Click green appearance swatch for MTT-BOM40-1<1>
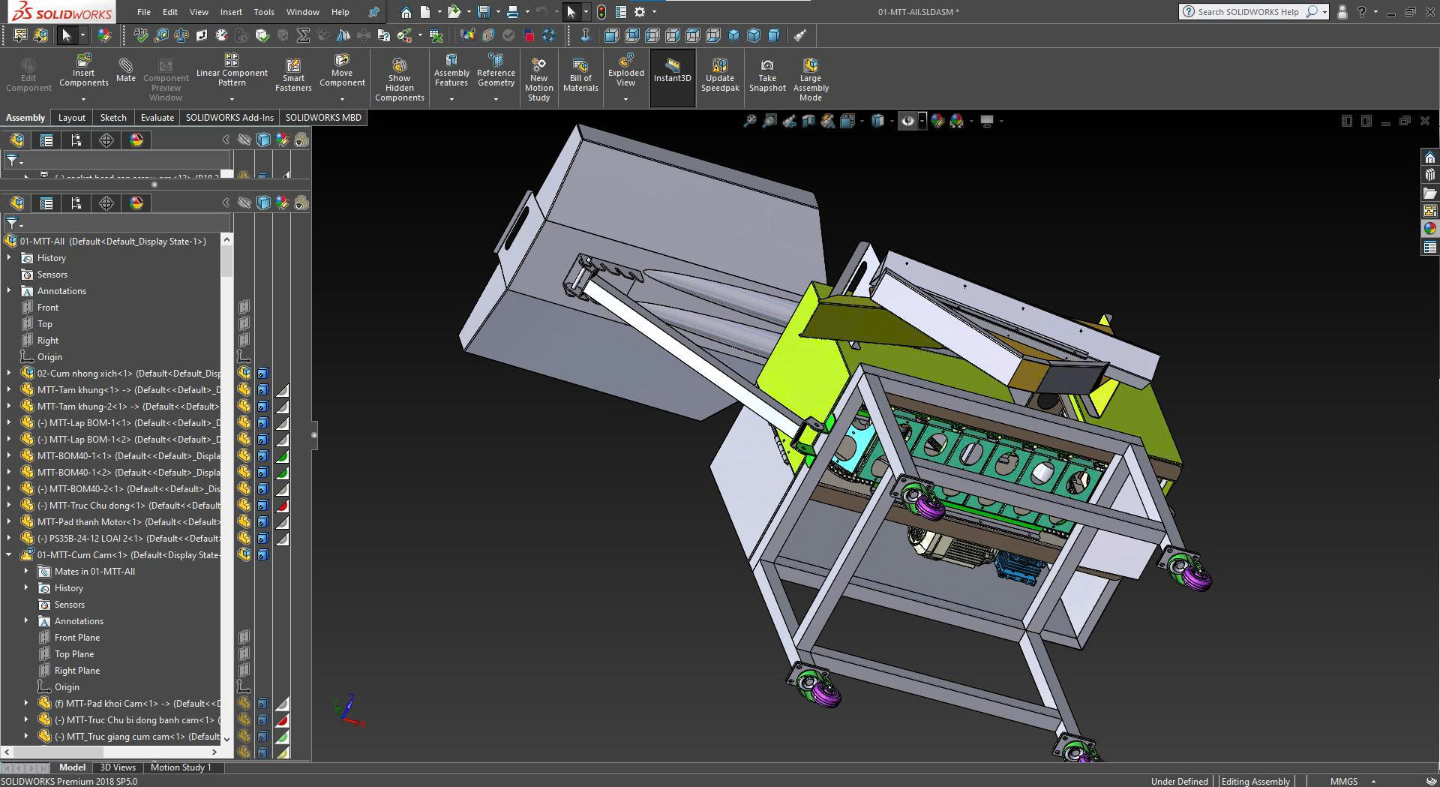Screen dimensions: 1440x787 (282, 456)
